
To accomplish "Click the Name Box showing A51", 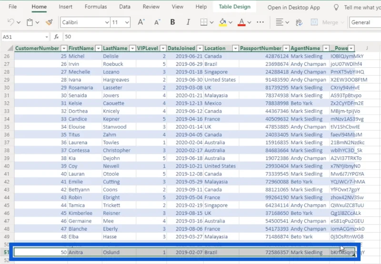I will click(25, 37).
